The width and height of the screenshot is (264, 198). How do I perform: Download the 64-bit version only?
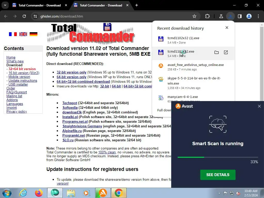click(71, 77)
